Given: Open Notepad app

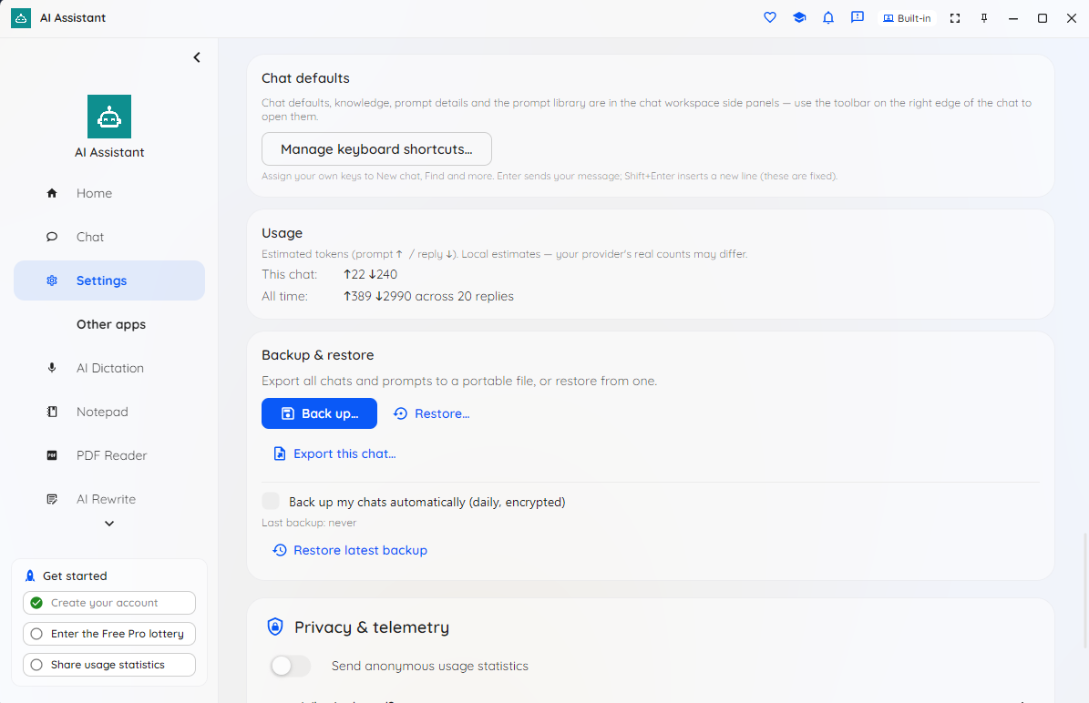Looking at the screenshot, I should click(x=109, y=412).
